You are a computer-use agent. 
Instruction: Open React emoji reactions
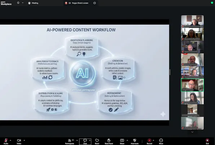tap(97, 141)
